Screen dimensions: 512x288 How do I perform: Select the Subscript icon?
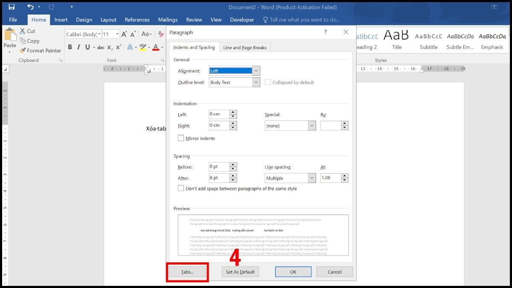(110, 48)
